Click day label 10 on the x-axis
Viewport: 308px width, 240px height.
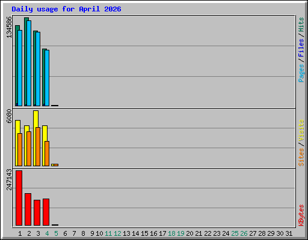pos(99,233)
